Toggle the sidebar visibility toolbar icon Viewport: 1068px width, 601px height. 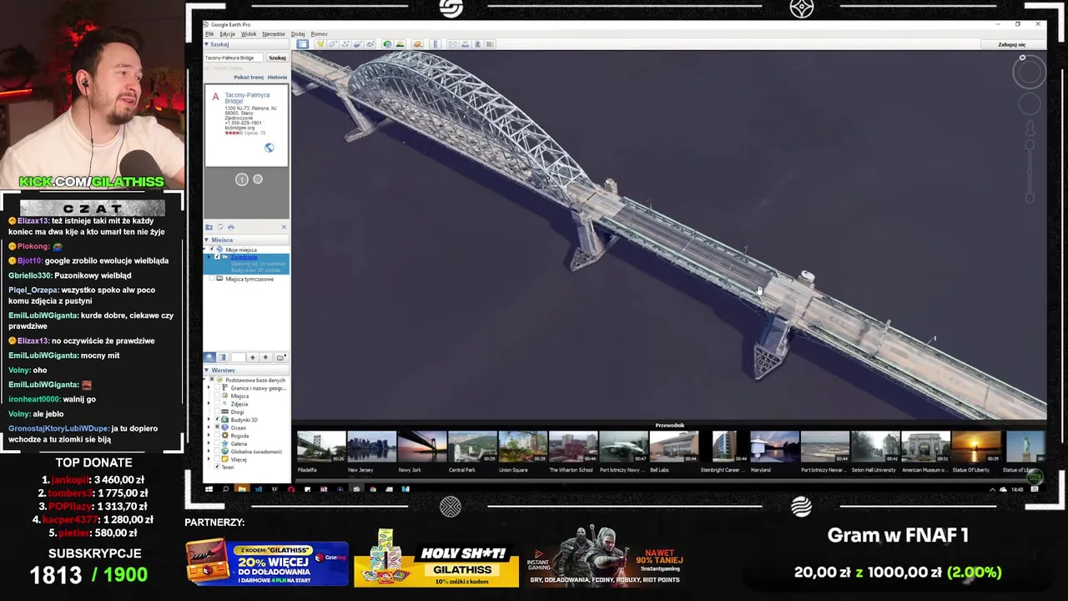point(303,43)
